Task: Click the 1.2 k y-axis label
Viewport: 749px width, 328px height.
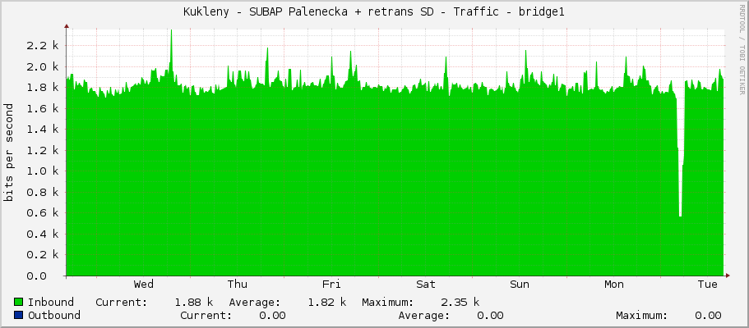Action: point(44,150)
